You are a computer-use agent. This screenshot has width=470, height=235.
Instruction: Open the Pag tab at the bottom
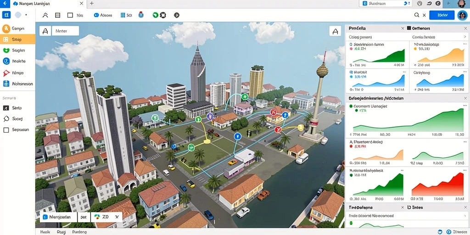pyautogui.click(x=61, y=232)
